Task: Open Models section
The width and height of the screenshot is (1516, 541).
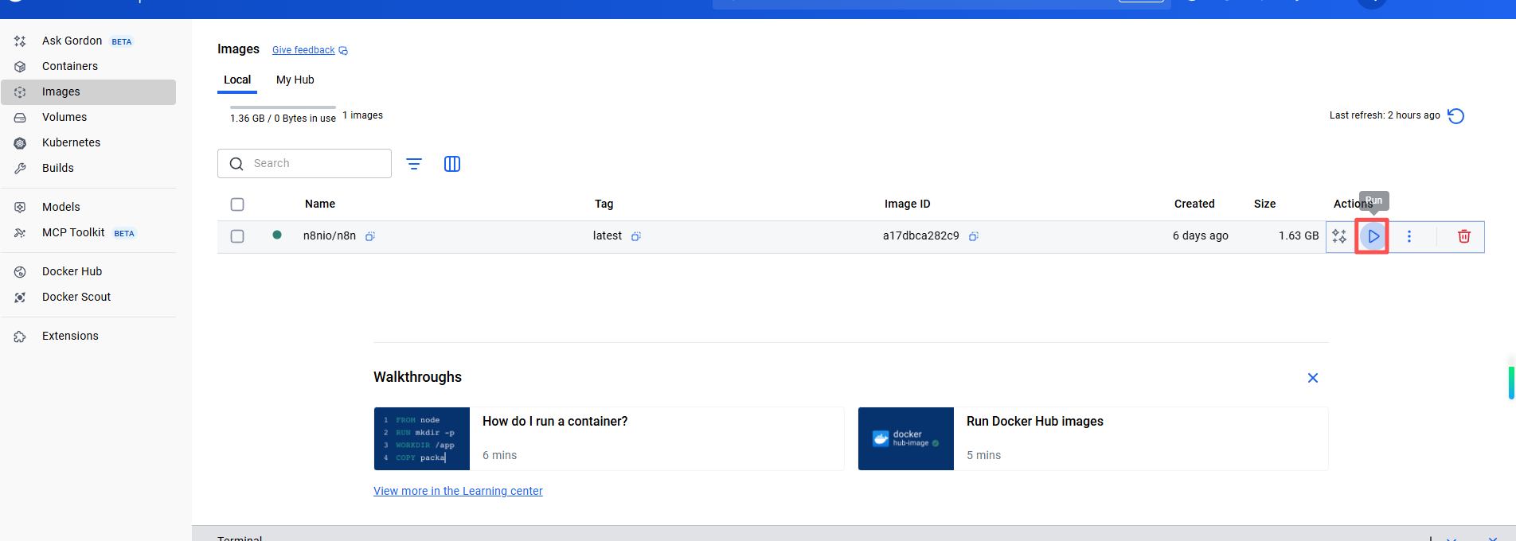Action: (88, 207)
